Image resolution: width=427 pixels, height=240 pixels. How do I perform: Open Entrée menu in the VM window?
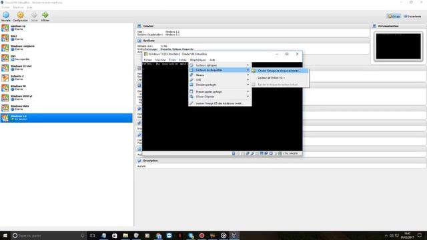coord(183,60)
